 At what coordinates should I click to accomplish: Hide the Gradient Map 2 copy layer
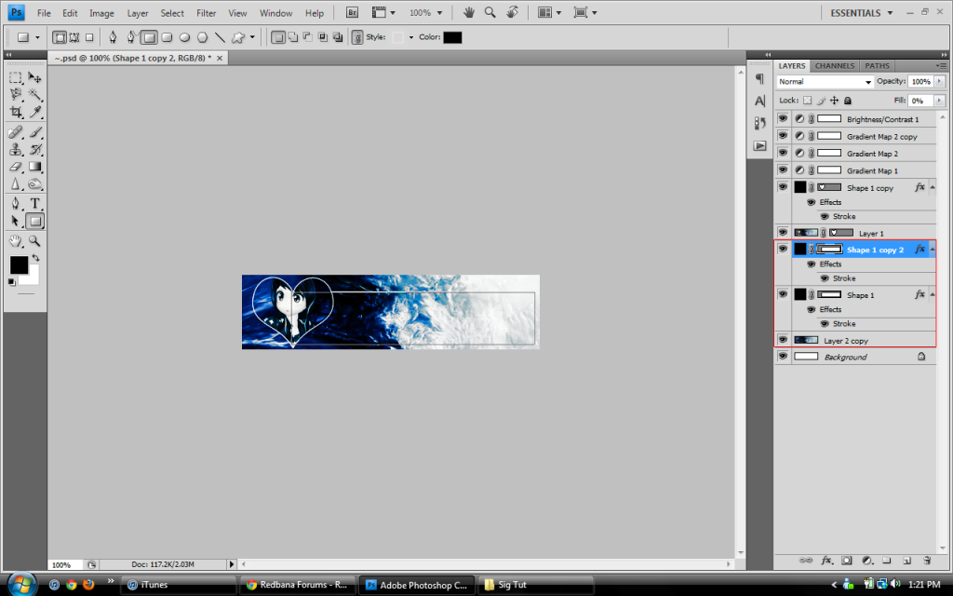point(783,136)
